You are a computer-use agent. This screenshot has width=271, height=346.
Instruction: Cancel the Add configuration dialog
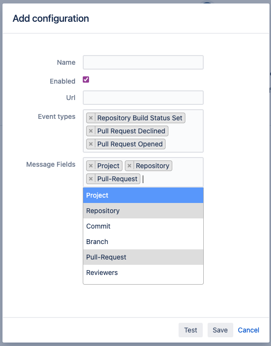tap(248, 330)
